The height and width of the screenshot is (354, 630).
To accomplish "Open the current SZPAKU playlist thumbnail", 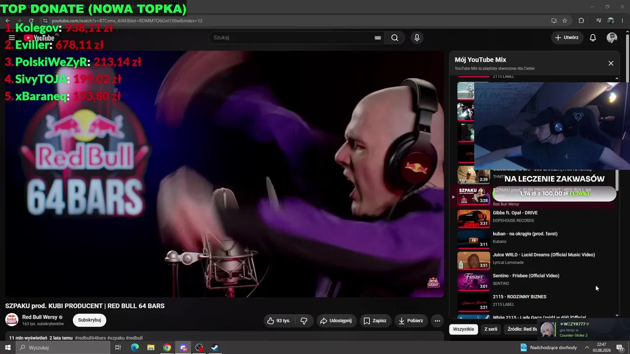I will click(x=473, y=196).
